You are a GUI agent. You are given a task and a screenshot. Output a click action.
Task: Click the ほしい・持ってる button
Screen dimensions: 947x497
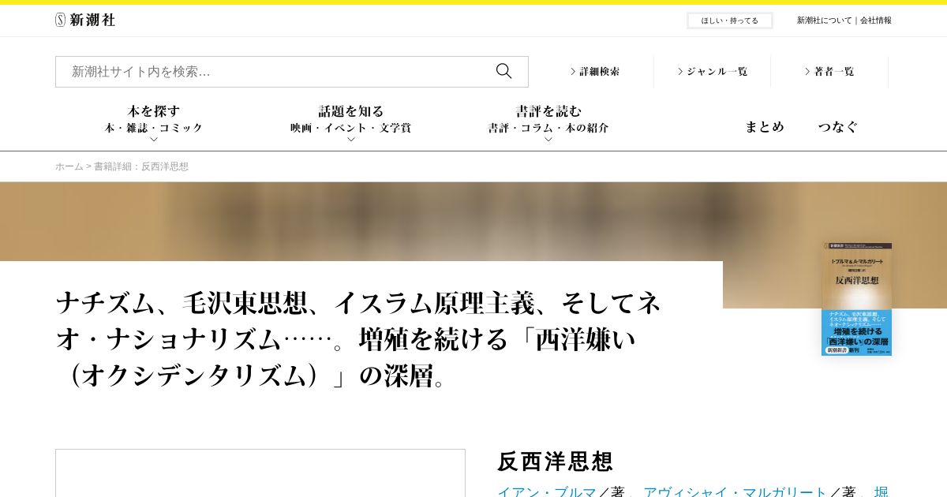coord(730,21)
